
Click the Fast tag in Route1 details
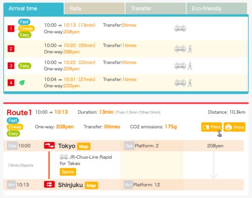pyautogui.click(x=13, y=120)
